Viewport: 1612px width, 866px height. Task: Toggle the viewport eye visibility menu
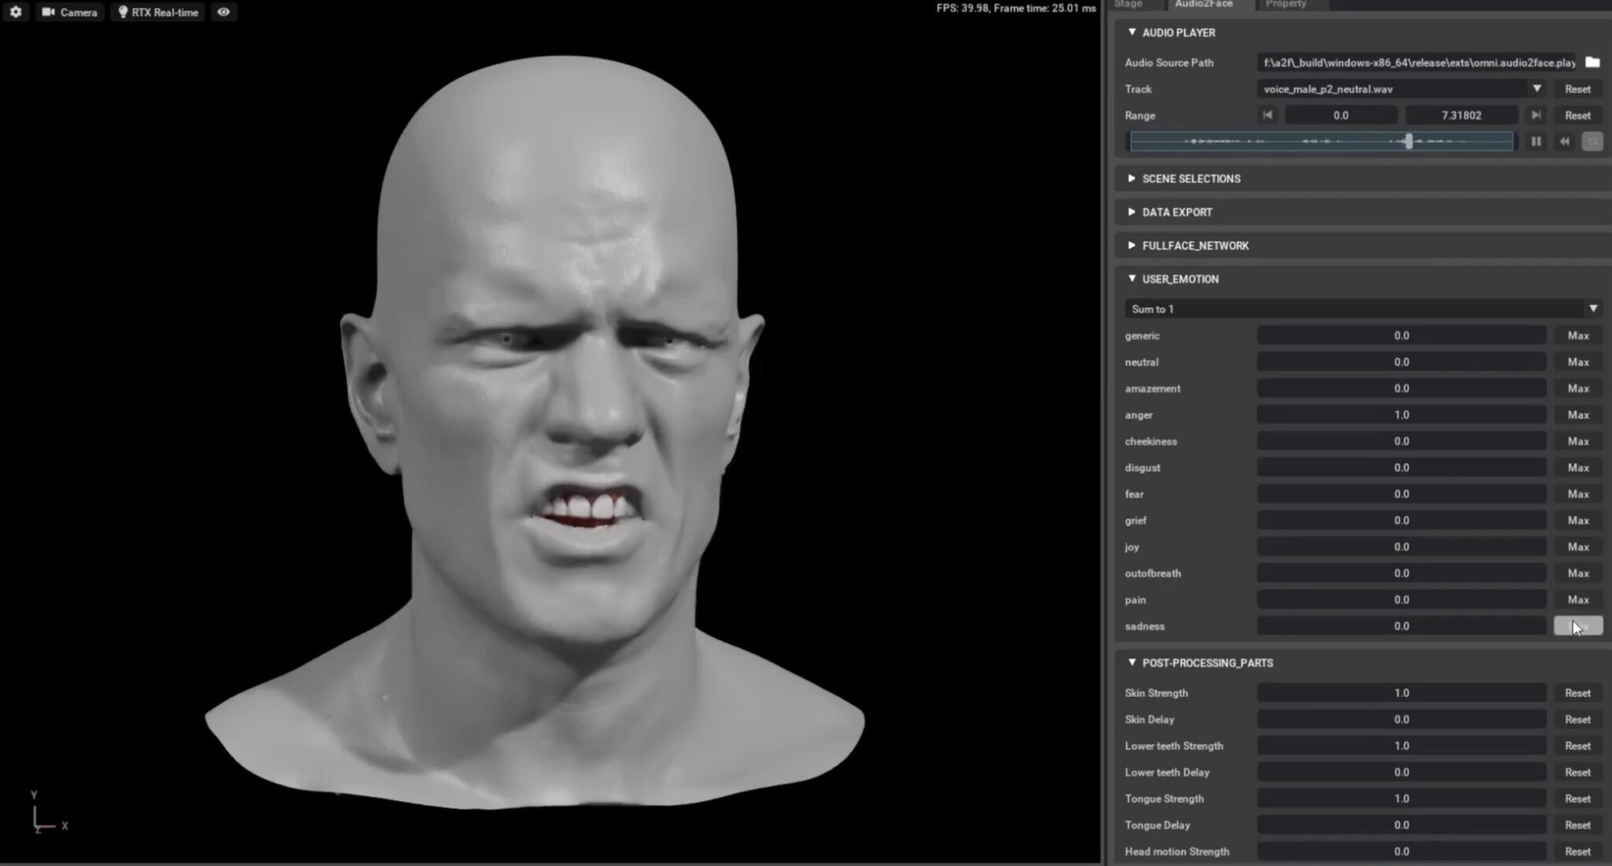click(224, 12)
